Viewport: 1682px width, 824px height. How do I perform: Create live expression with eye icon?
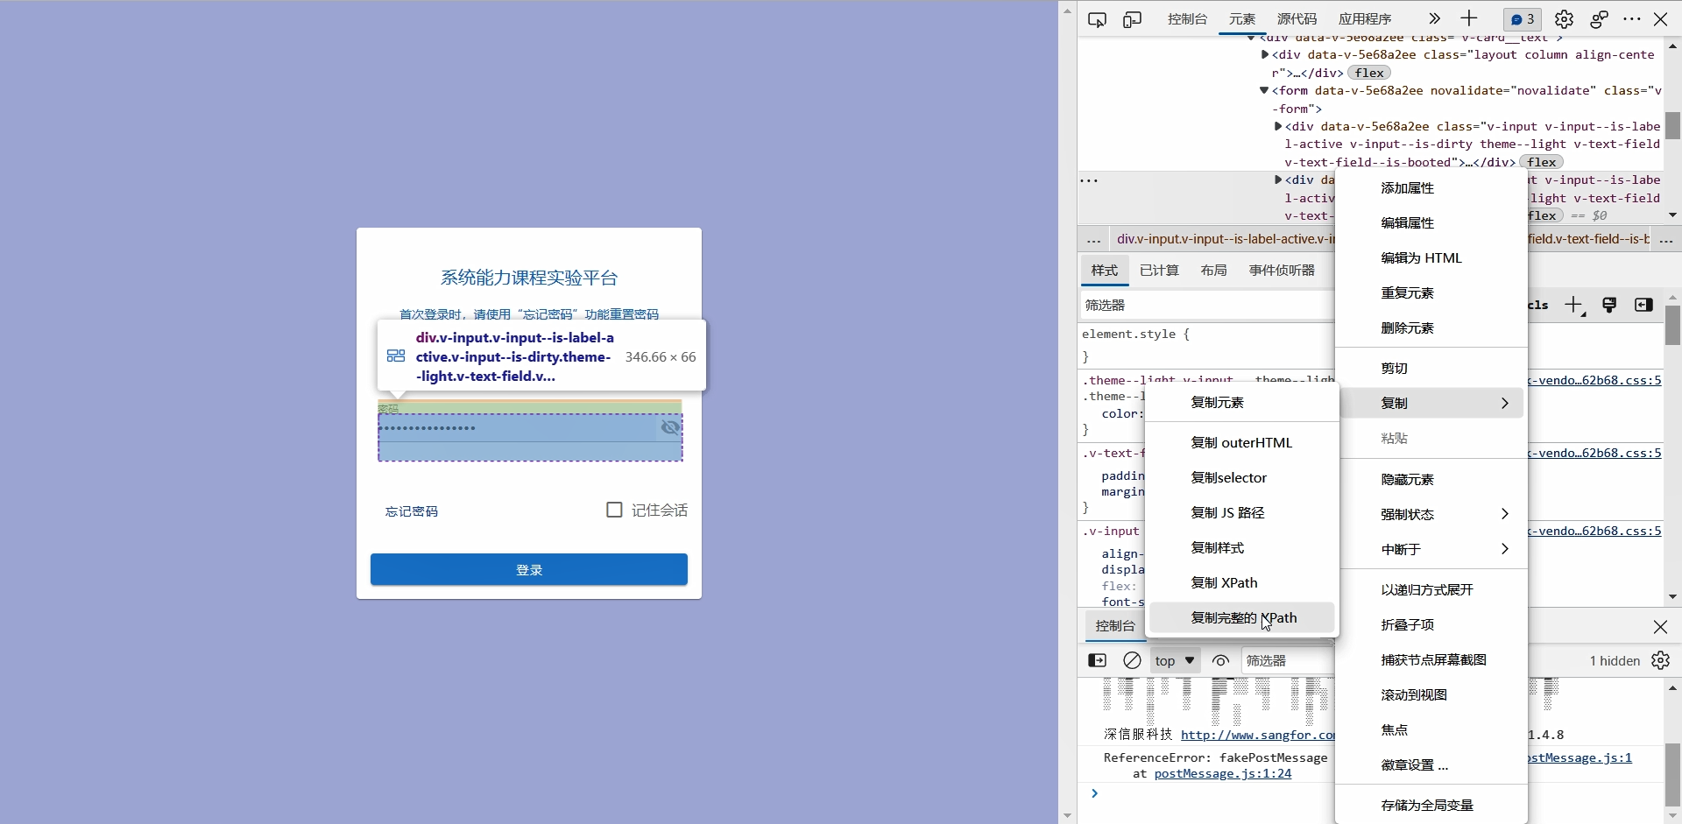[x=1220, y=660]
